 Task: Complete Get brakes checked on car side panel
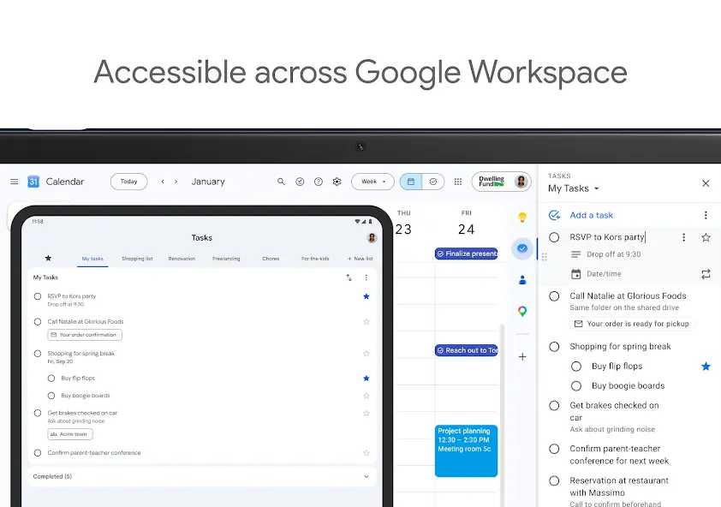pyautogui.click(x=554, y=406)
